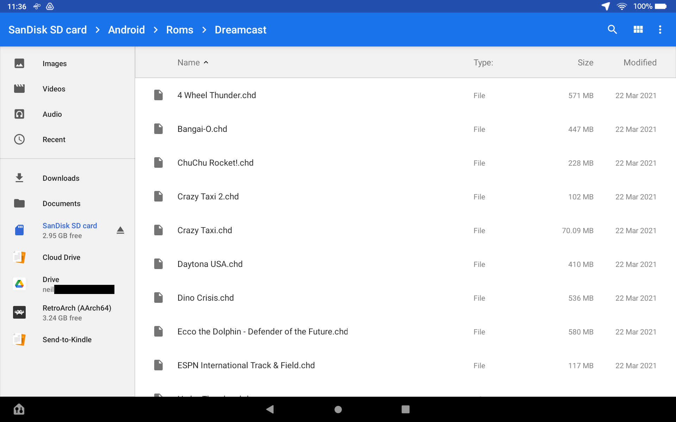Toggle Name column sort order arrow
Screen dimensions: 676x422
point(206,63)
